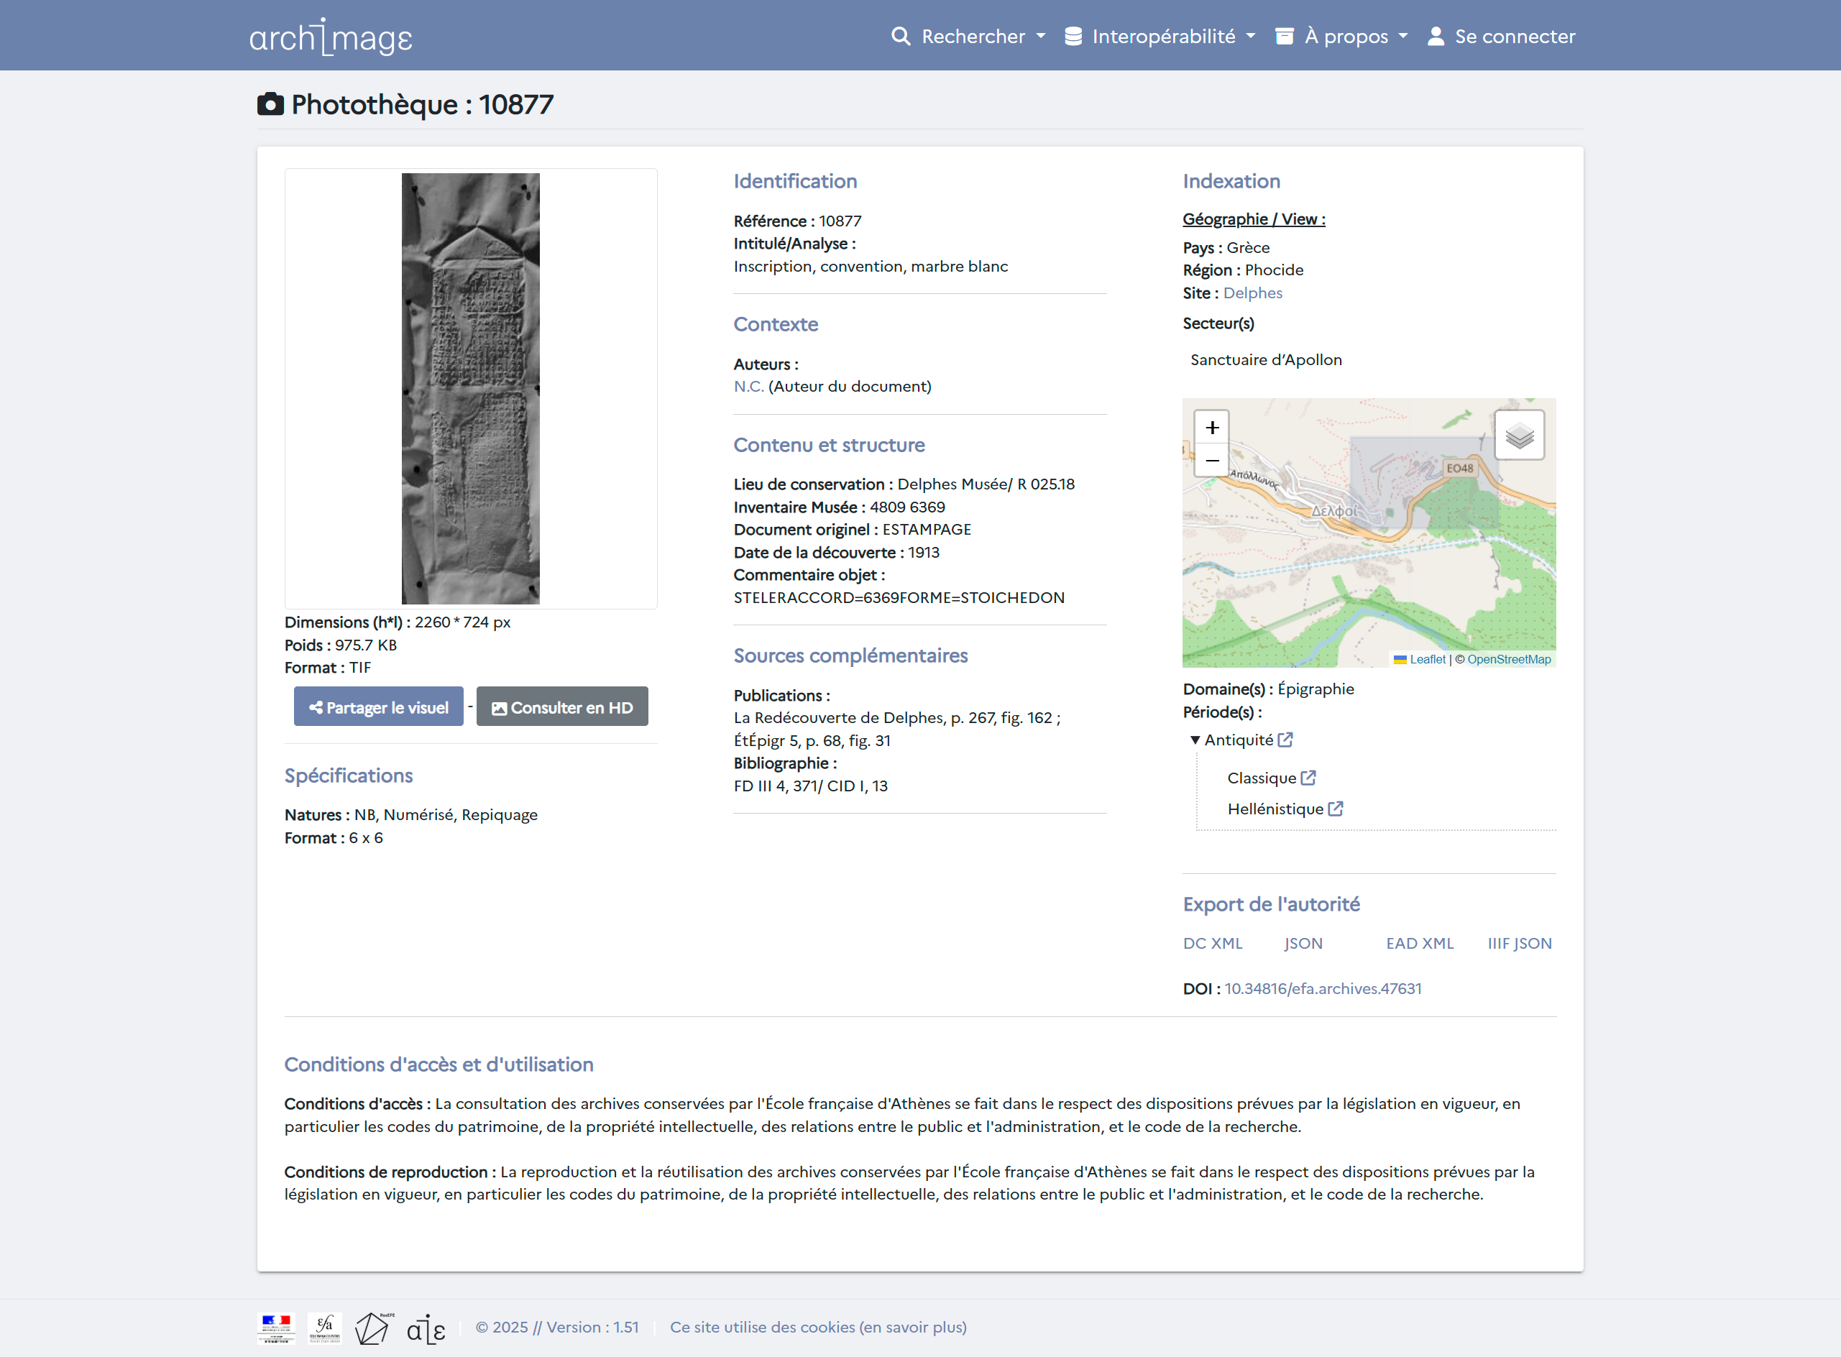Open the map layers control
The height and width of the screenshot is (1357, 1841).
(x=1518, y=436)
